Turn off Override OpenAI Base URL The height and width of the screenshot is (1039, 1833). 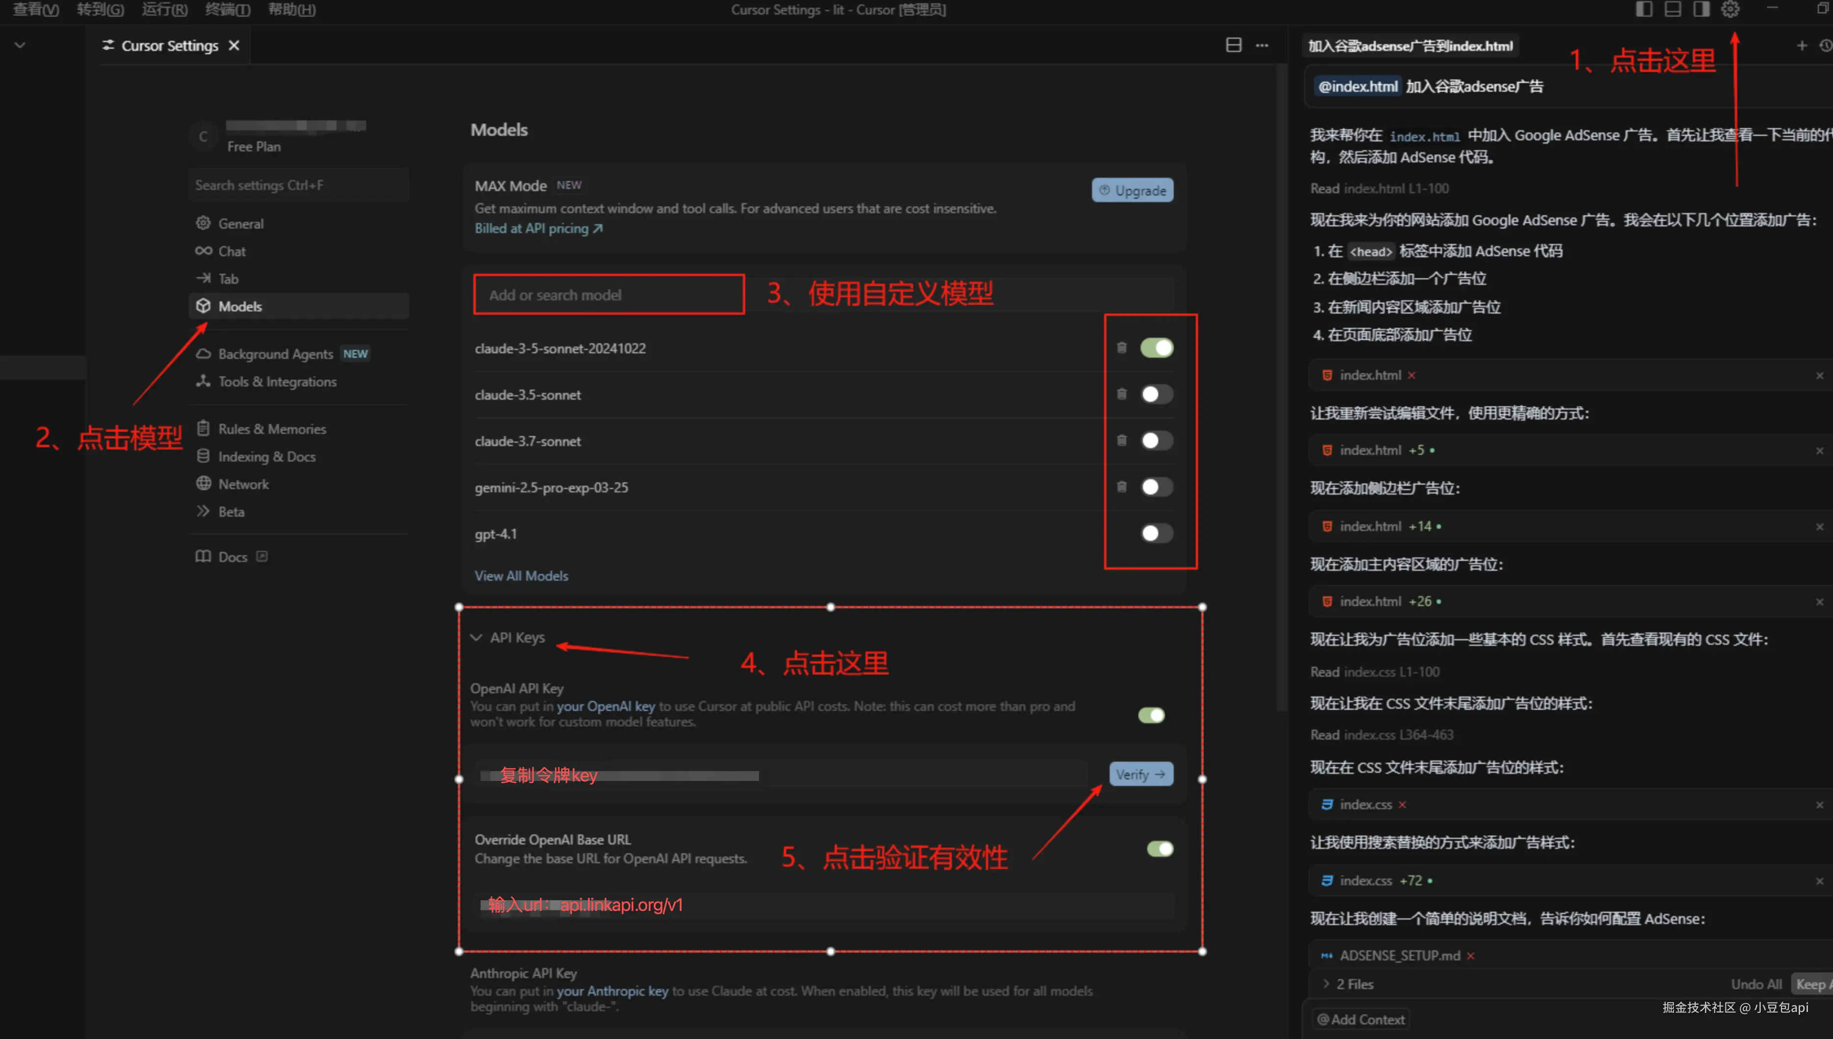[1159, 849]
